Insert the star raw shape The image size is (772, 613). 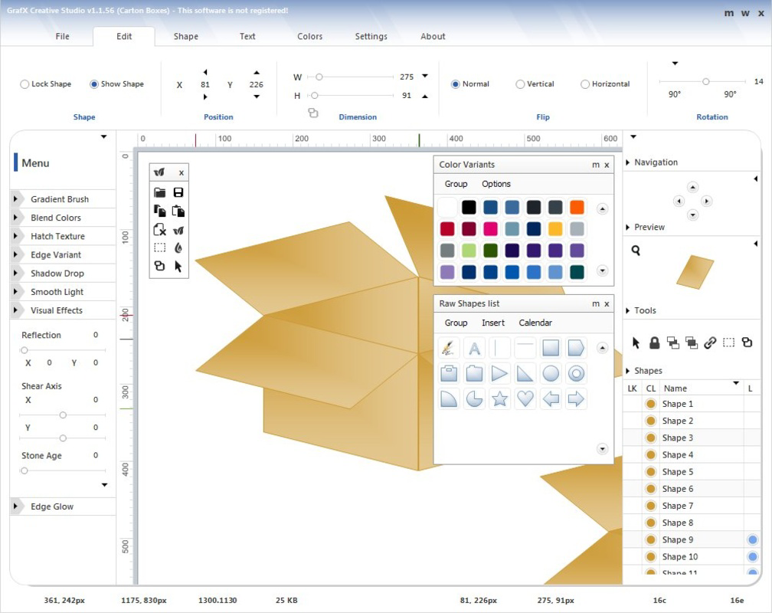(499, 398)
